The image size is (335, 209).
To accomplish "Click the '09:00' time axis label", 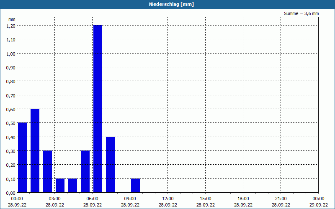I will pos(130,199).
